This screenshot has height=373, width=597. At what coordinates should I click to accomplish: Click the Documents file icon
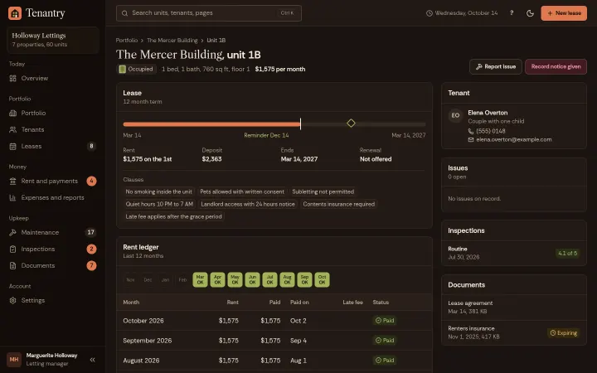(x=13, y=266)
